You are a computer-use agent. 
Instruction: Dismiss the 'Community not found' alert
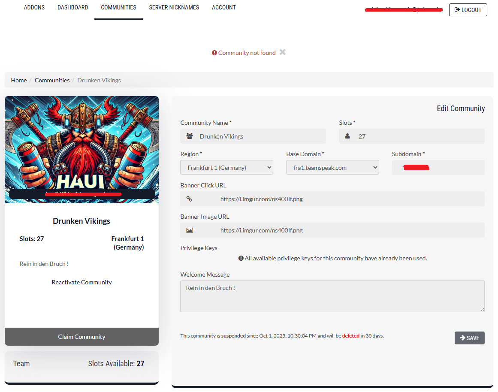[282, 52]
